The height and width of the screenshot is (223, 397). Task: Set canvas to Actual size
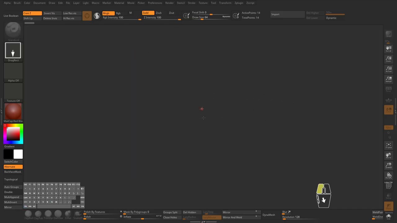click(x=389, y=69)
